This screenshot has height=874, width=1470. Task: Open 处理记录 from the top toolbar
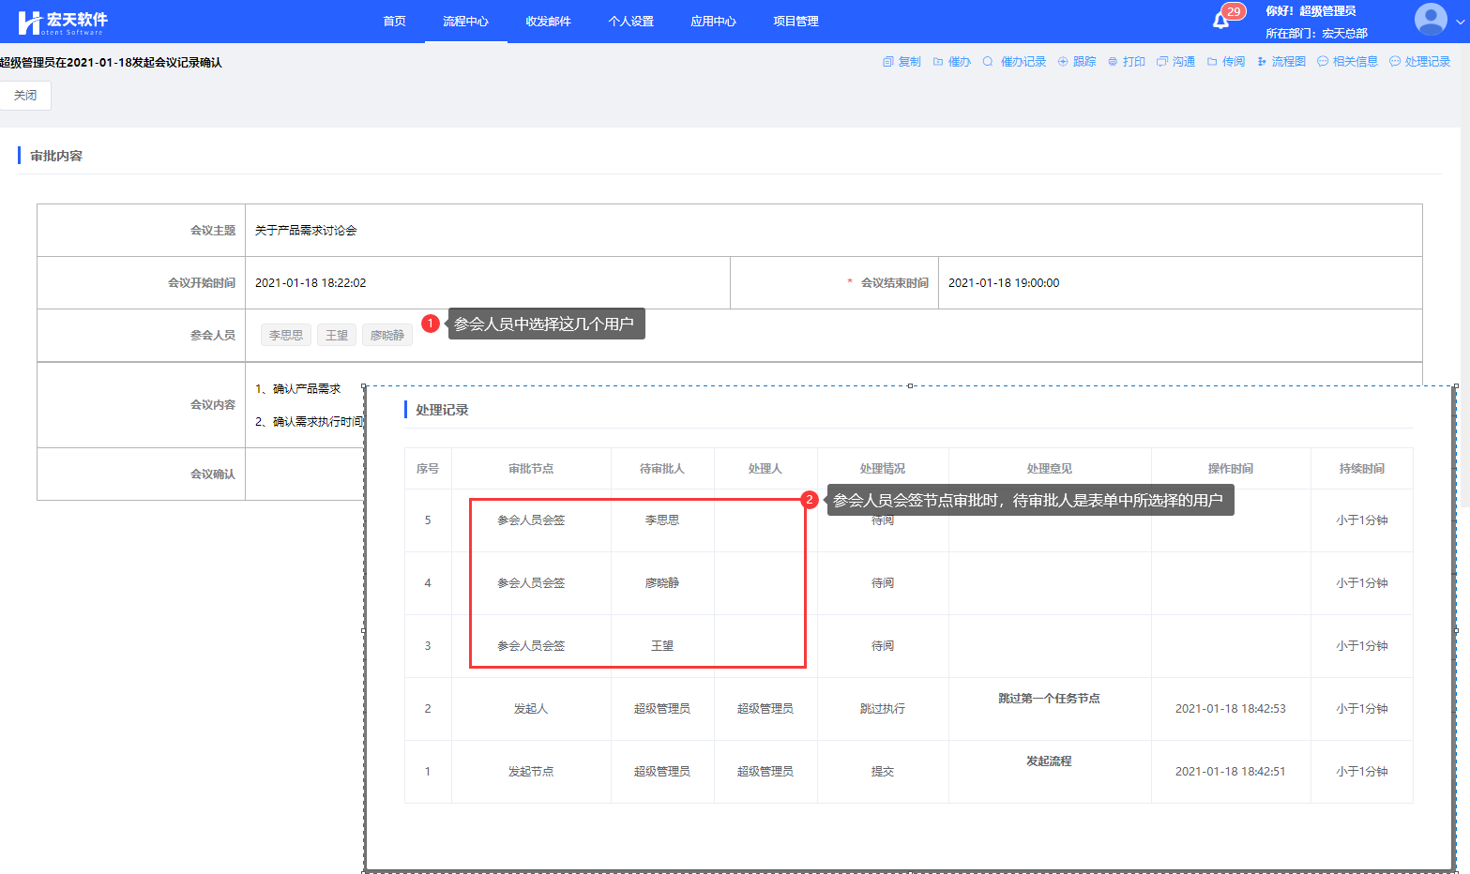click(x=1419, y=62)
